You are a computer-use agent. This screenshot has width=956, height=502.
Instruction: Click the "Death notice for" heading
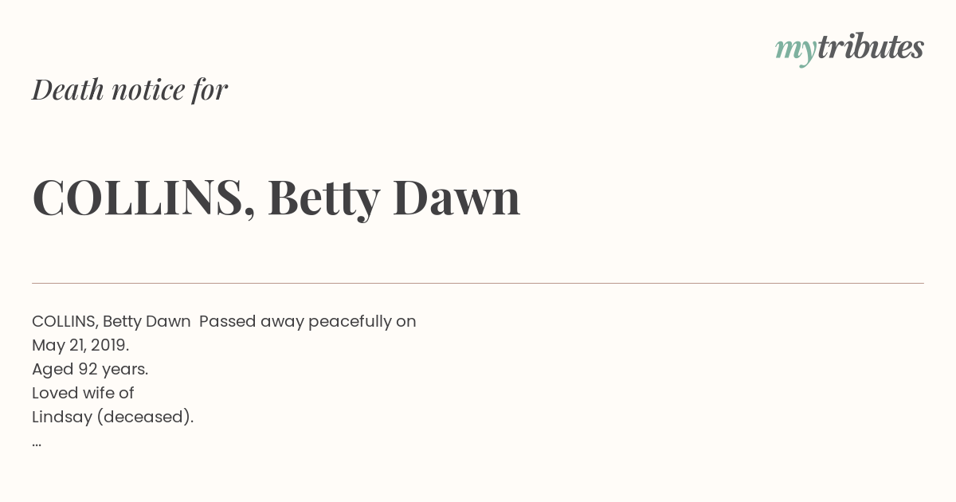coord(130,89)
